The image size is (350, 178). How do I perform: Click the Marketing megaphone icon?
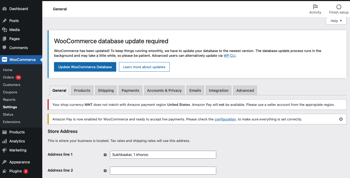tap(5, 150)
